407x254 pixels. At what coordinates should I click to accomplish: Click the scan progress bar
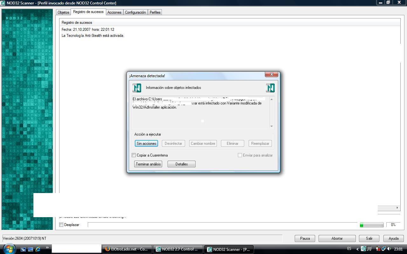pyautogui.click(x=372, y=225)
